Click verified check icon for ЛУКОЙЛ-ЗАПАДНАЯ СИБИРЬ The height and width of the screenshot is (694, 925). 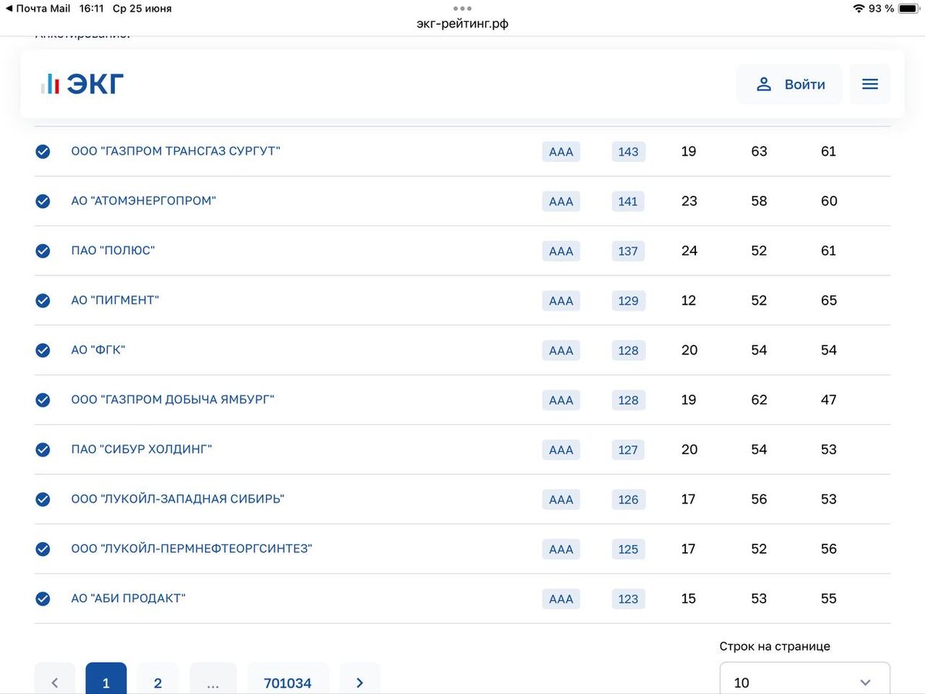coord(43,499)
